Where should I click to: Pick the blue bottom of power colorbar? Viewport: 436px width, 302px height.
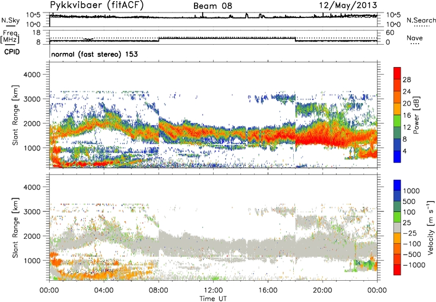point(397,156)
